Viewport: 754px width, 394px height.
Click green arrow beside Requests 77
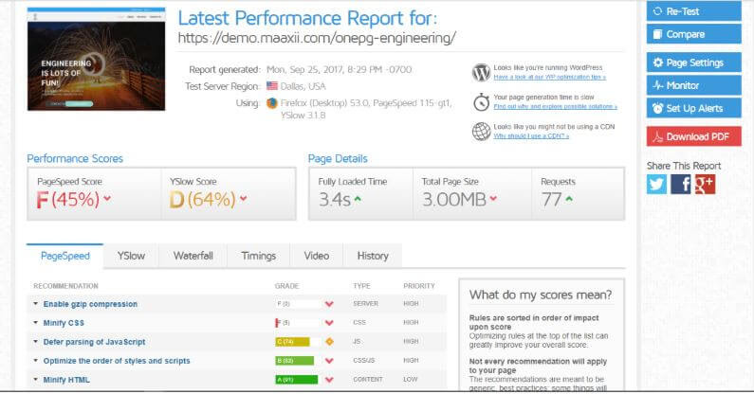pyautogui.click(x=569, y=199)
